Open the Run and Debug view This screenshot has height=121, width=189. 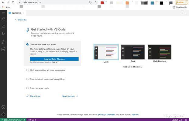pyautogui.click(x=3, y=42)
